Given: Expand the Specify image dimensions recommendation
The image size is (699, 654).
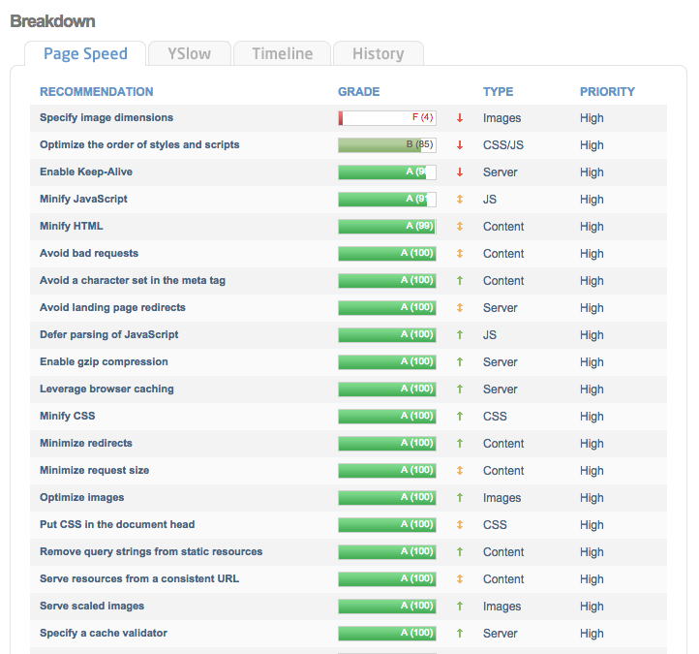Looking at the screenshot, I should 106,118.
